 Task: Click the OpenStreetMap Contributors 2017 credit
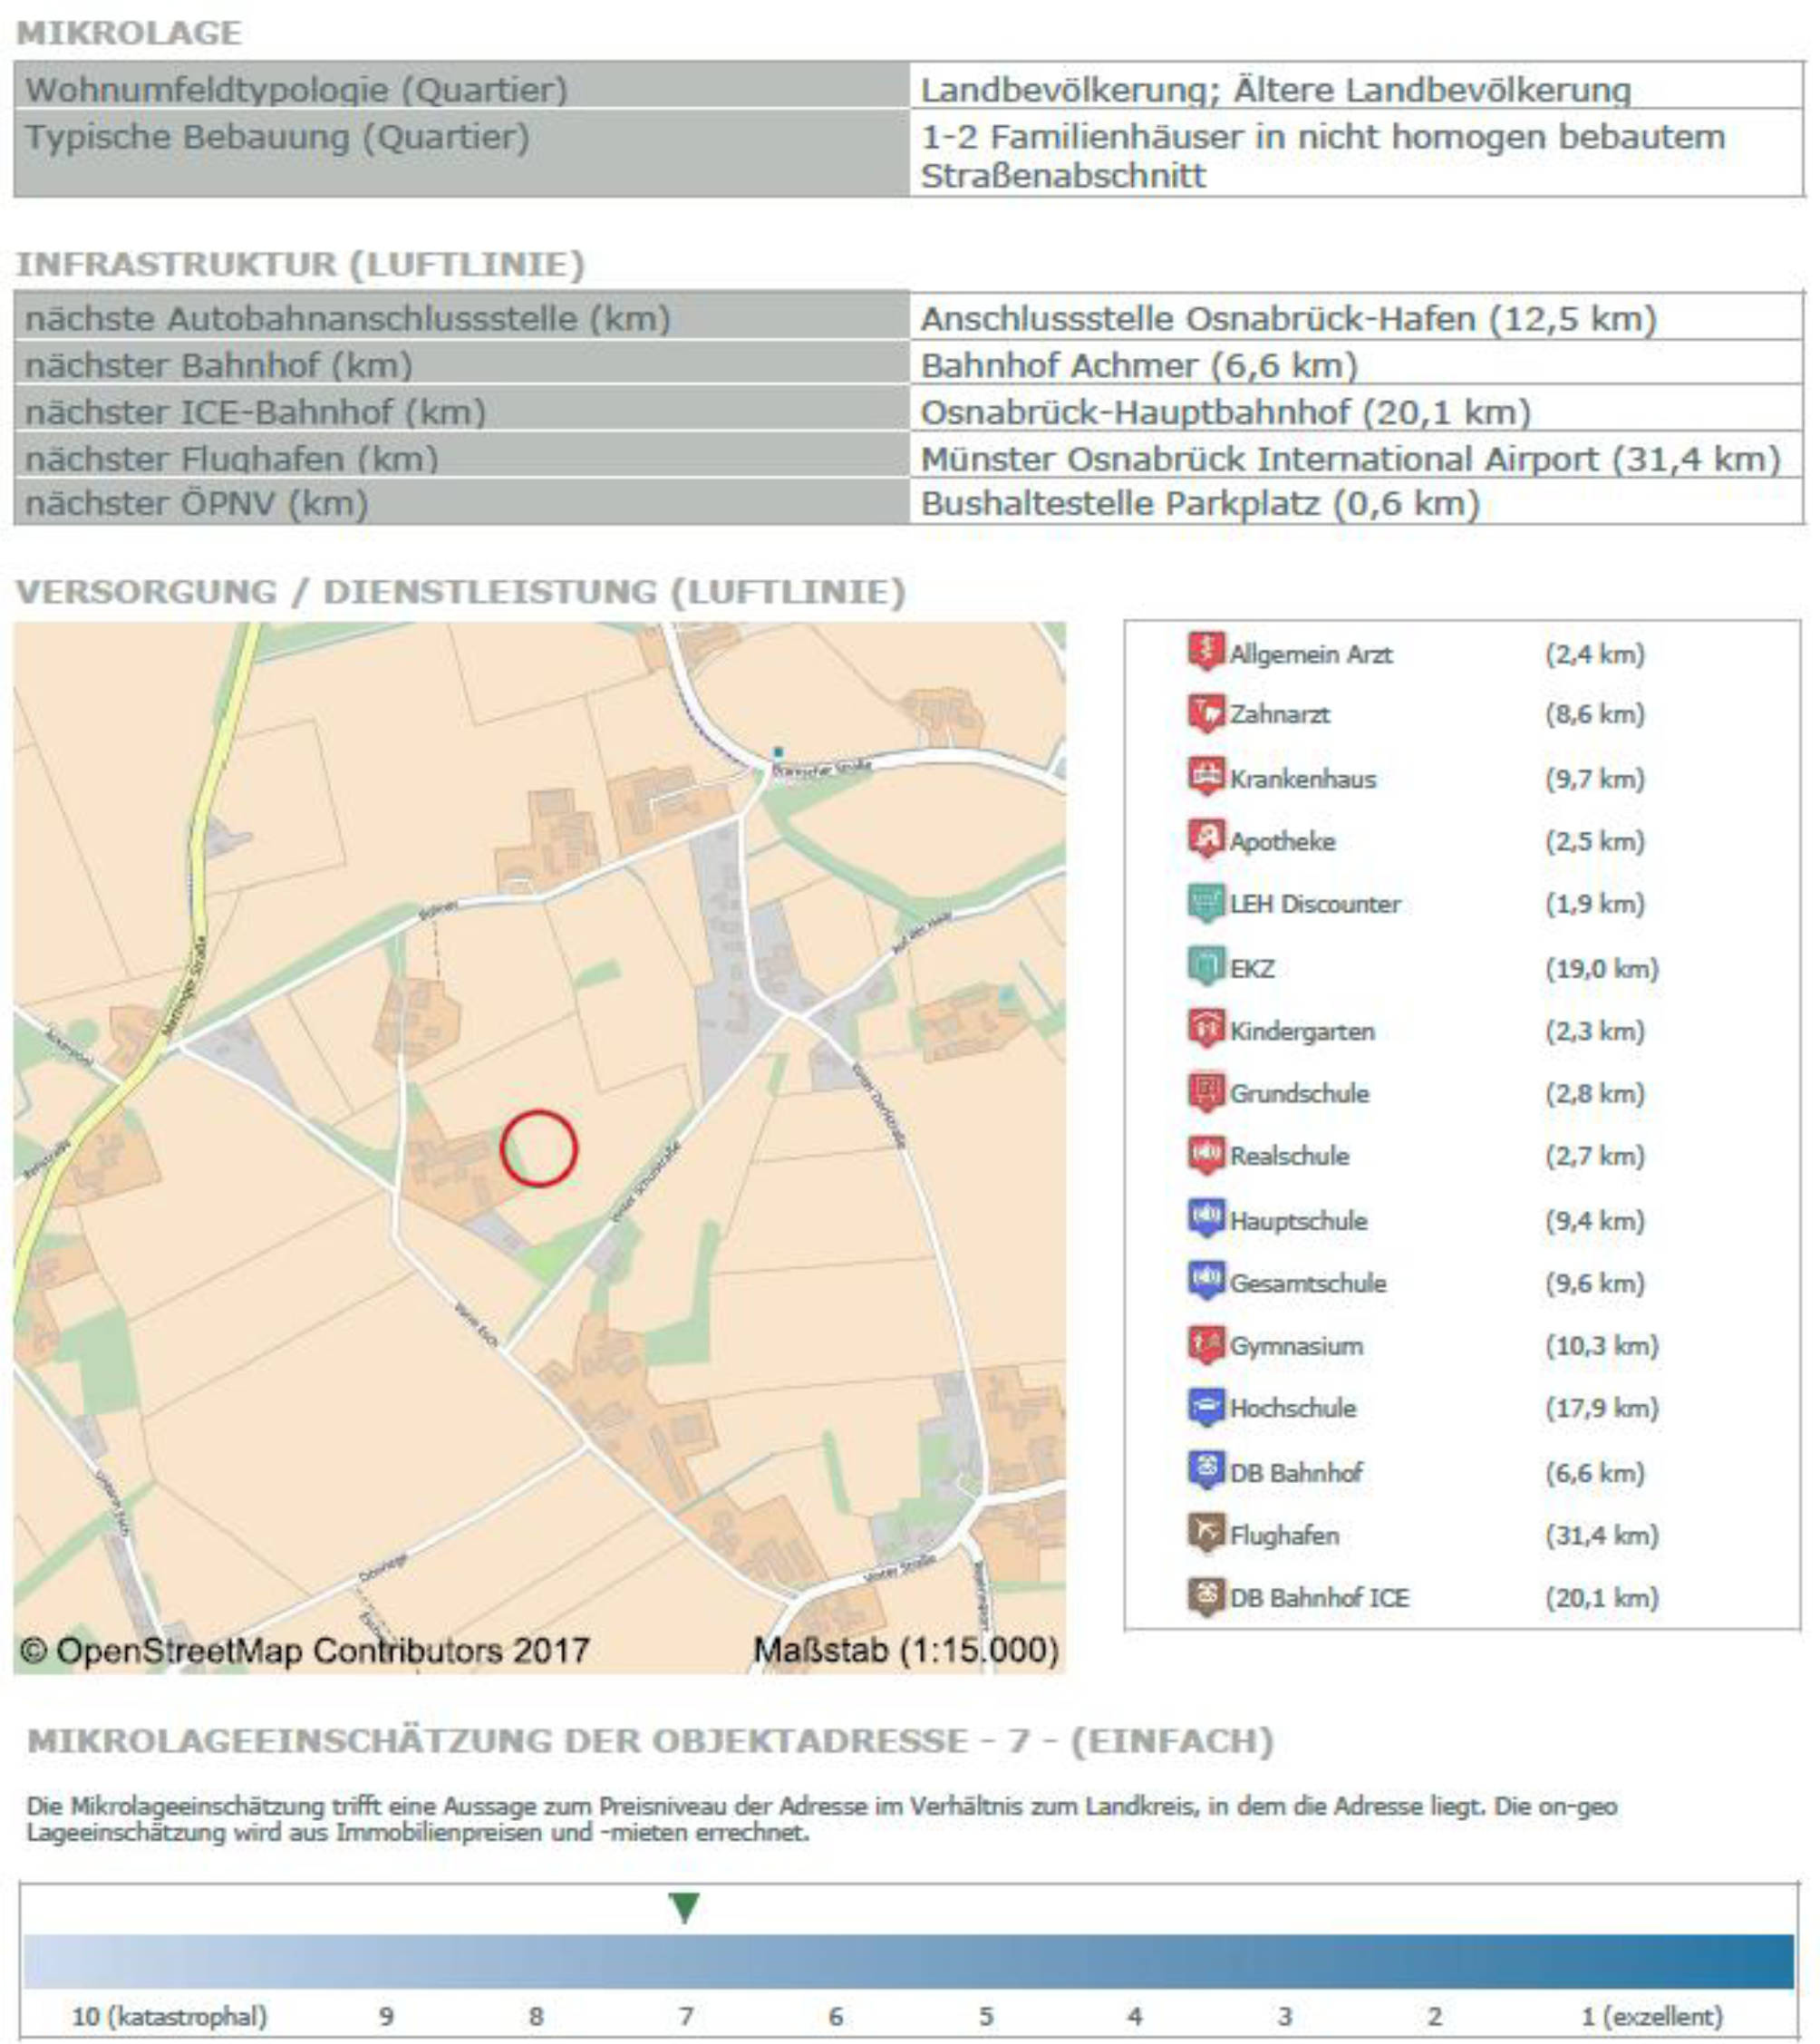pyautogui.click(x=305, y=1650)
